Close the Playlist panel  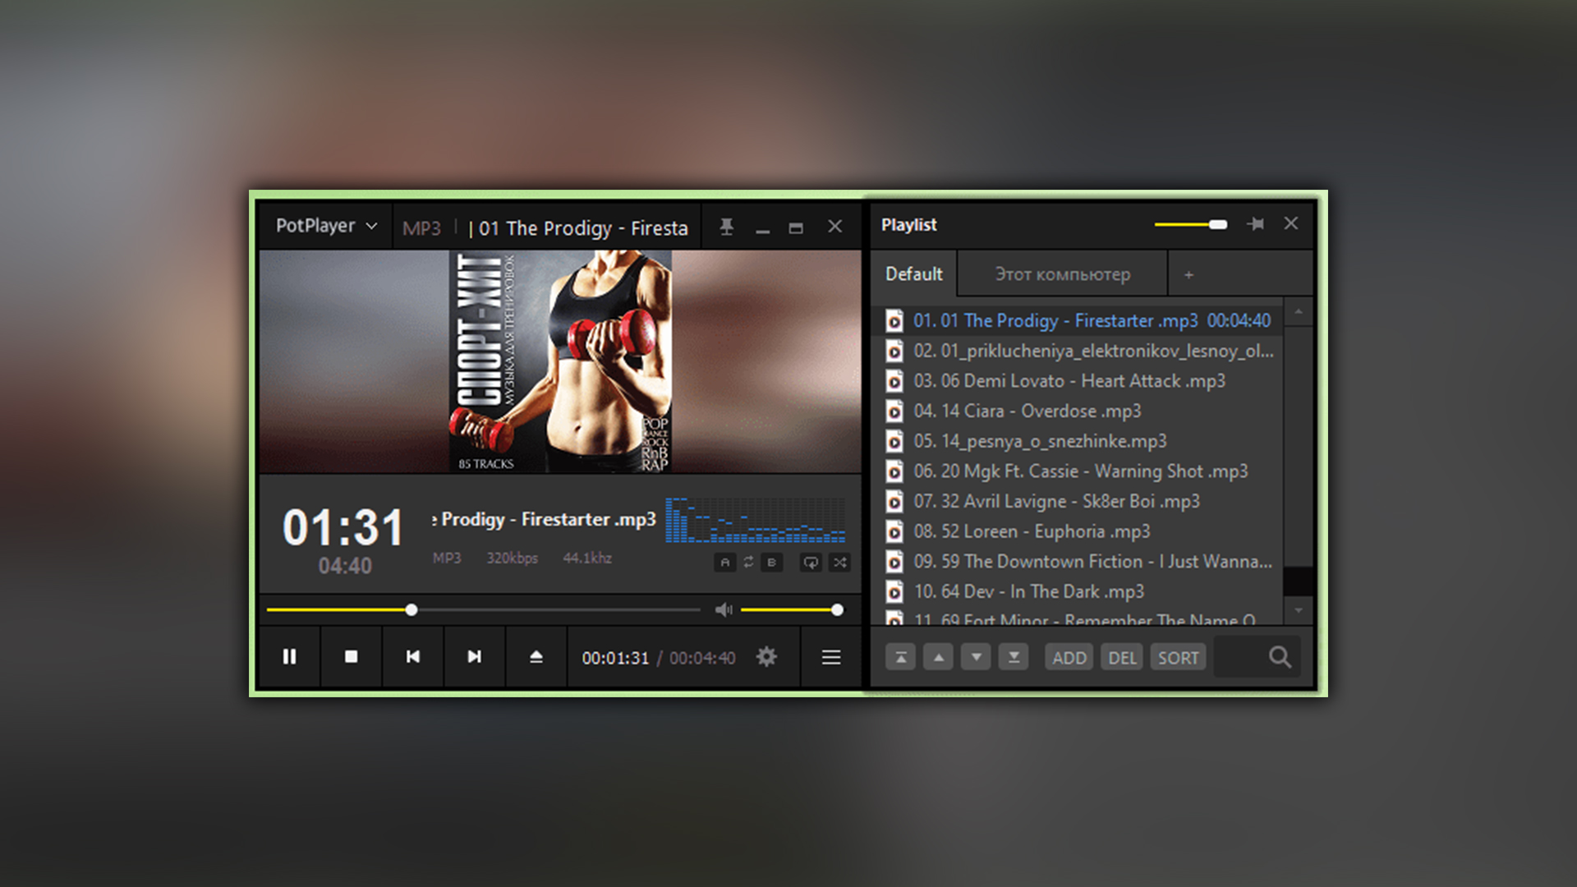coord(1291,223)
